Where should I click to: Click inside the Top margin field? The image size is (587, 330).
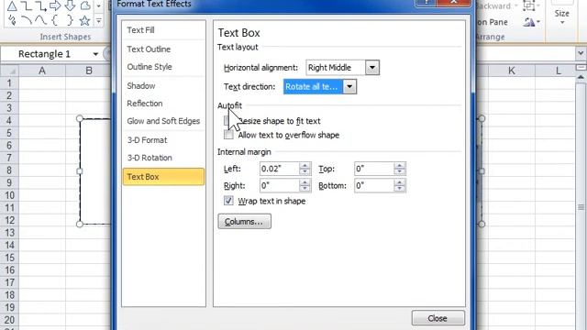pos(374,169)
